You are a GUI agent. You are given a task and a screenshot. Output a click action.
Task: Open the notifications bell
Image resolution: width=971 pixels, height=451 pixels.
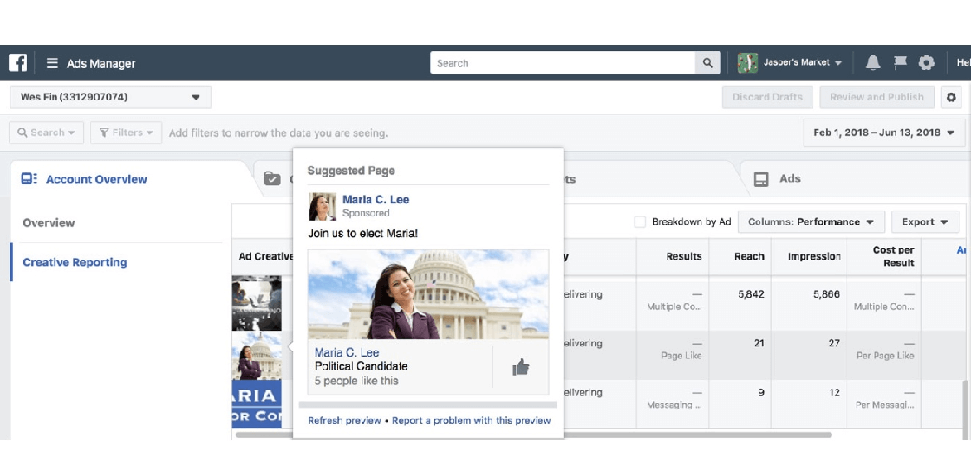tap(873, 62)
